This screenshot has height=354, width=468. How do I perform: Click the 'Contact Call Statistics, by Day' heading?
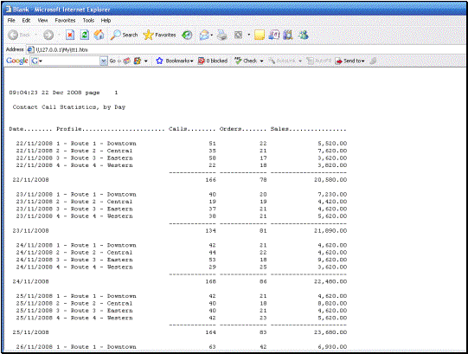pos(69,107)
